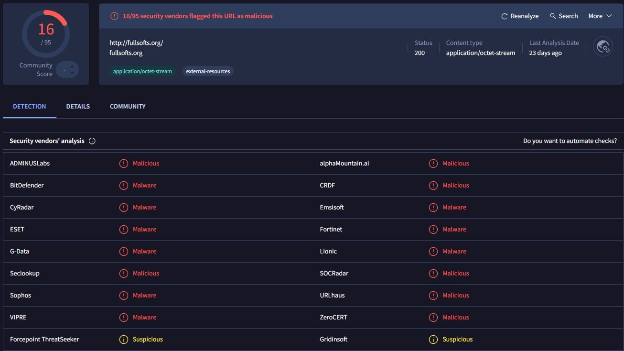The width and height of the screenshot is (624, 351).
Task: Select the Emsisoft vendor name
Action: coord(332,208)
